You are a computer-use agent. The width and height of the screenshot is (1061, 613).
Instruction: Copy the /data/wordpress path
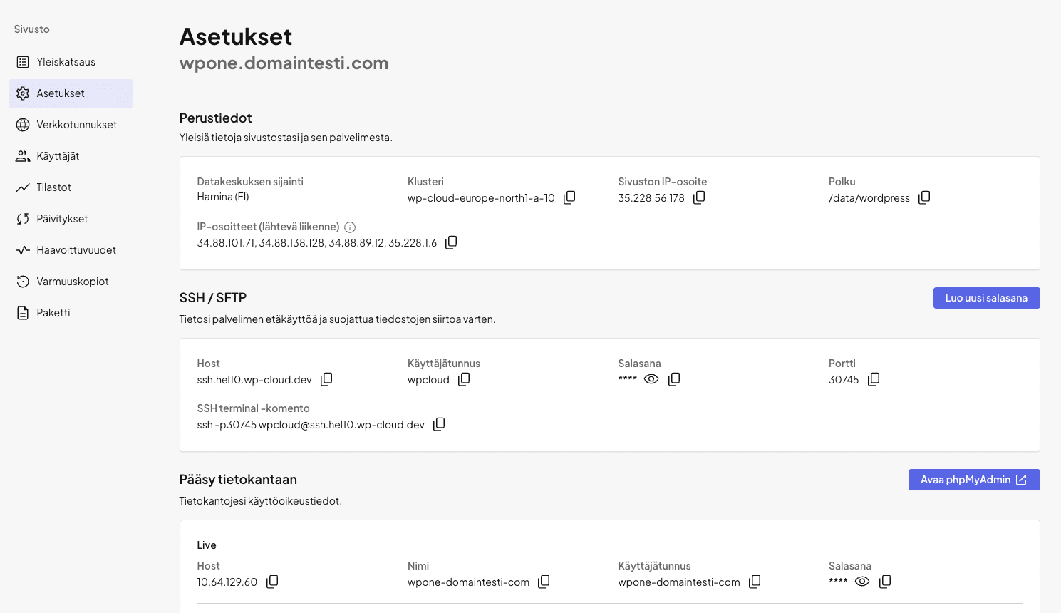coord(924,197)
